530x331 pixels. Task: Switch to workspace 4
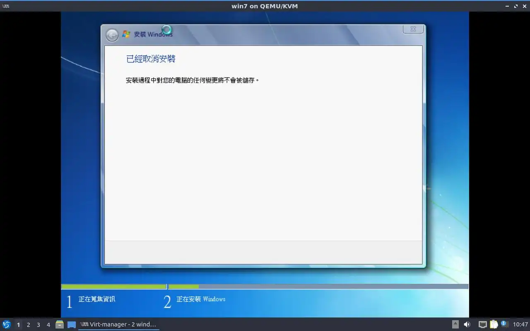coord(48,325)
